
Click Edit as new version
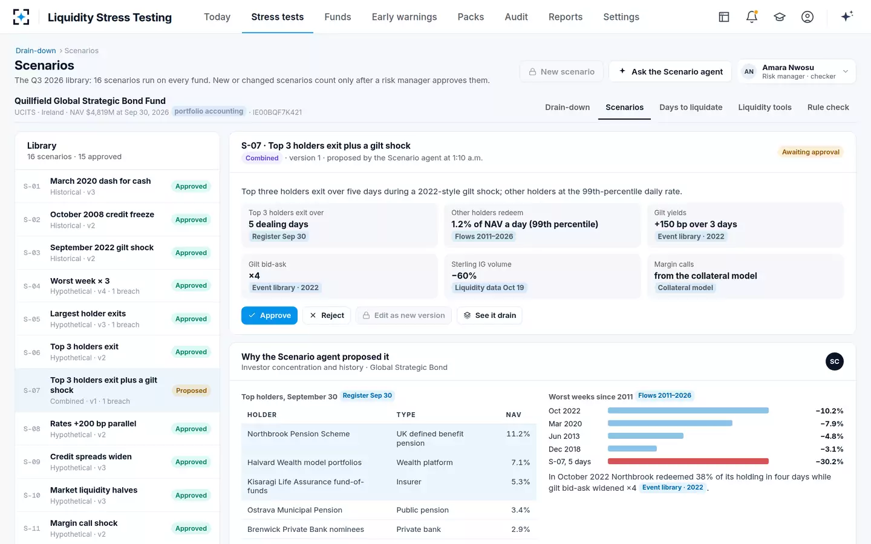pos(403,316)
